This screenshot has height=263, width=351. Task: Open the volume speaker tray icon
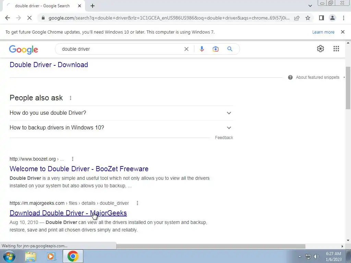[x=316, y=256]
